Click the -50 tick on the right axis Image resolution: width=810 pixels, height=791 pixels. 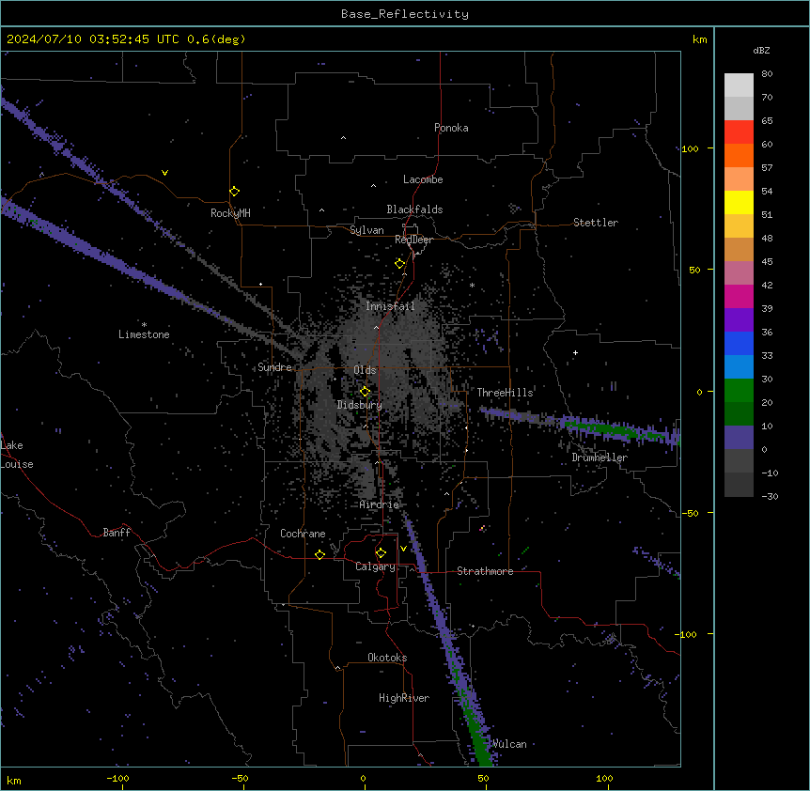pyautogui.click(x=690, y=513)
